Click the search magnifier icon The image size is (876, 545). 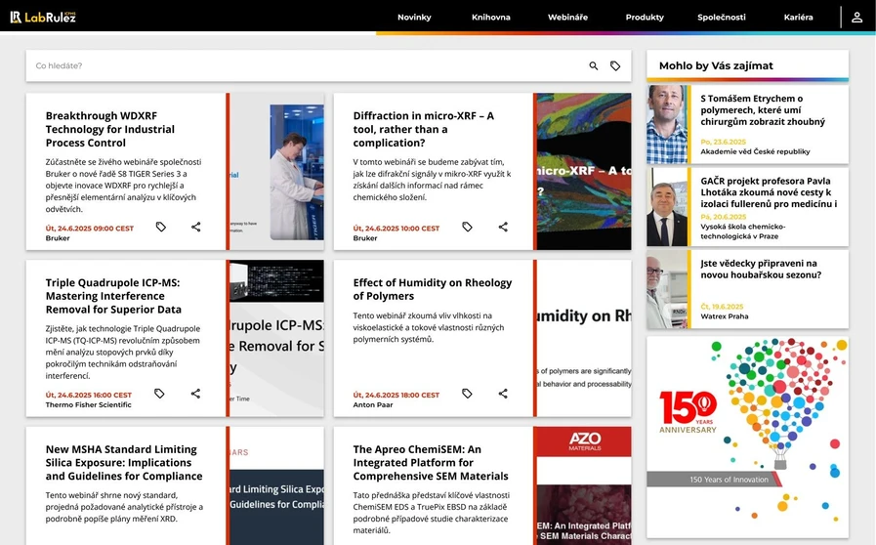click(594, 66)
